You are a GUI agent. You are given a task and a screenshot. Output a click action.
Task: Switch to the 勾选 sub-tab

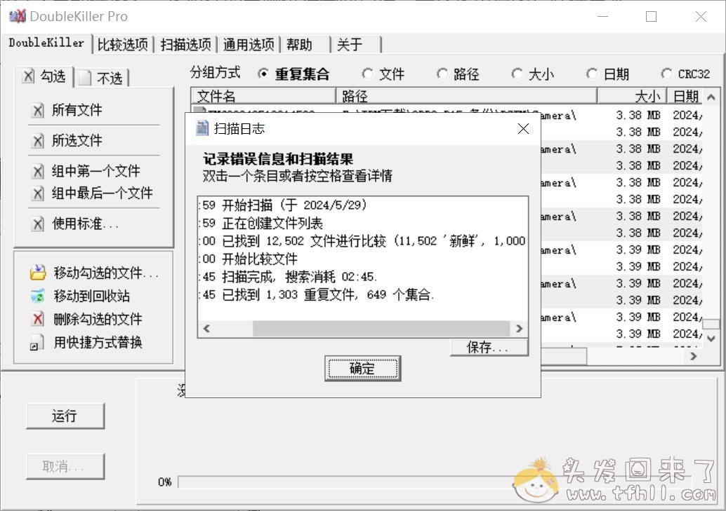44,77
